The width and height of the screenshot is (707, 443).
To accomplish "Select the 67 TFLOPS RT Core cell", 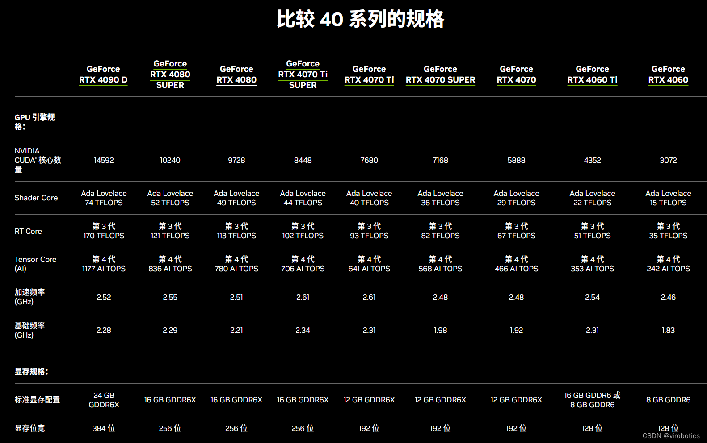I will pyautogui.click(x=517, y=231).
